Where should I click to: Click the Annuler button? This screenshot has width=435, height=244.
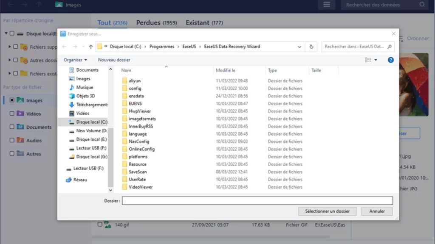click(377, 211)
